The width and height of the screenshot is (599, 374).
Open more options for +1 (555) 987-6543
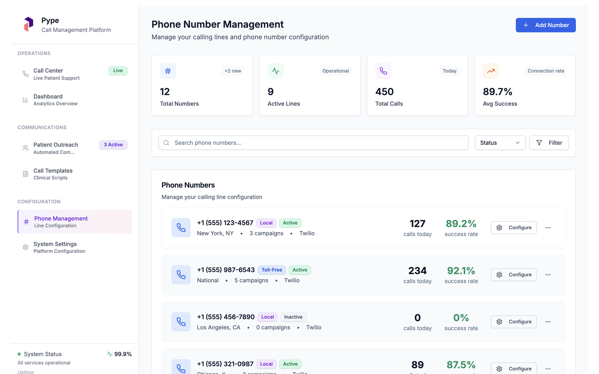point(548,275)
